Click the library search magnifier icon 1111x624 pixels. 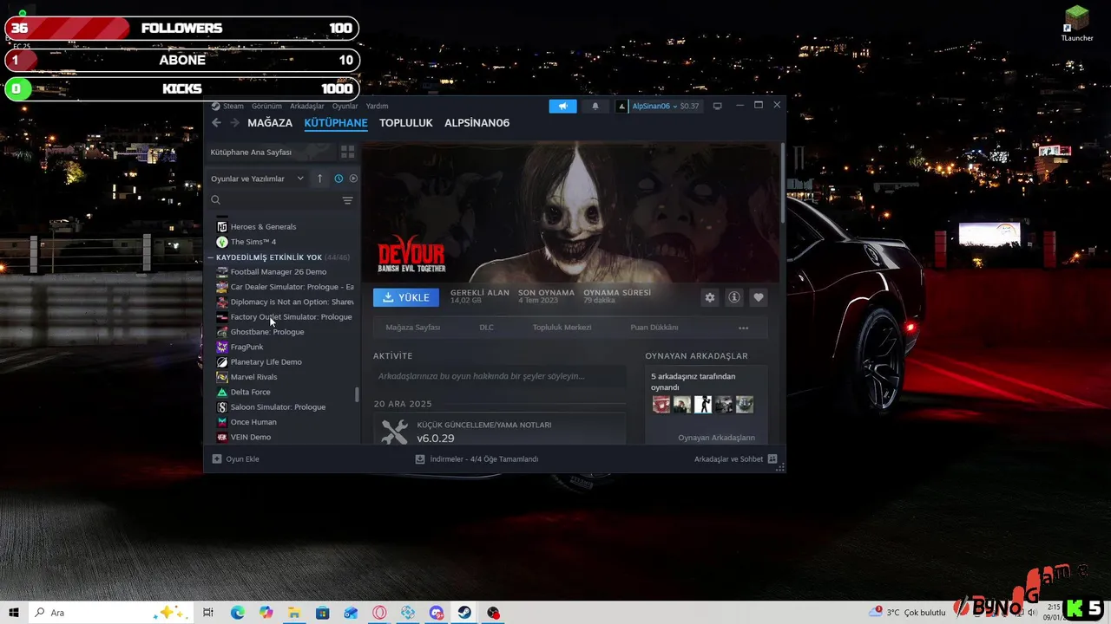pos(216,200)
